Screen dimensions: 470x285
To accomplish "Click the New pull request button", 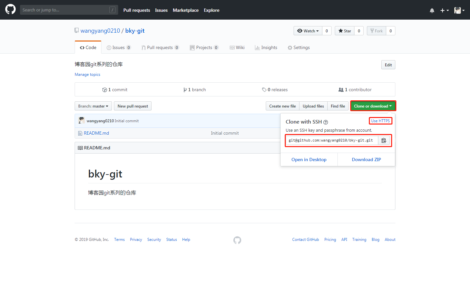I will (133, 106).
